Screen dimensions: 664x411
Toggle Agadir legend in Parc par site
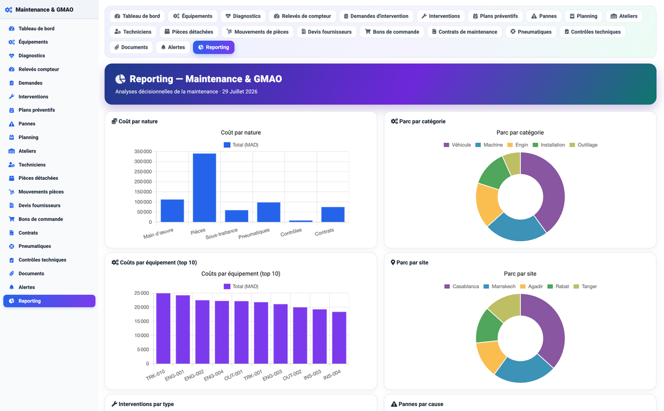[x=531, y=287]
